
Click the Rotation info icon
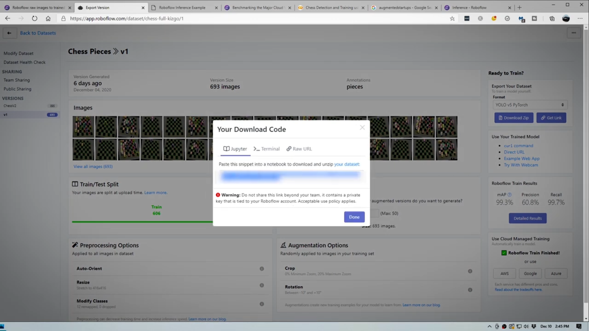[470, 290]
